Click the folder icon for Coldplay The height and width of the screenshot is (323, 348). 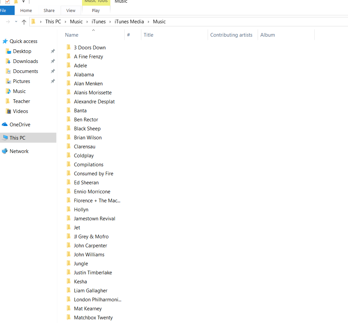tap(69, 155)
